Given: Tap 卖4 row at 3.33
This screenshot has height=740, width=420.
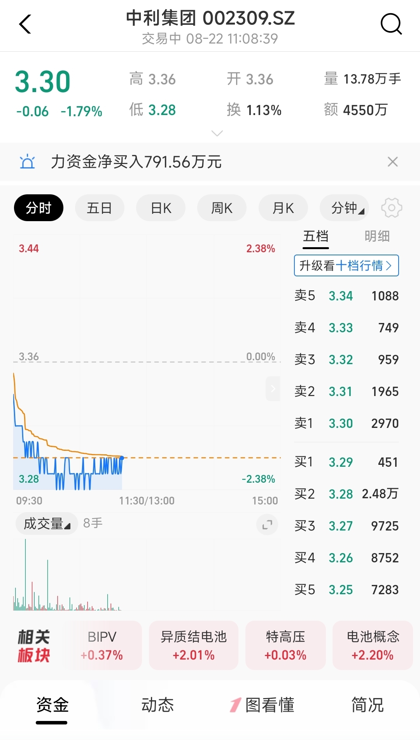Looking at the screenshot, I should (x=346, y=328).
